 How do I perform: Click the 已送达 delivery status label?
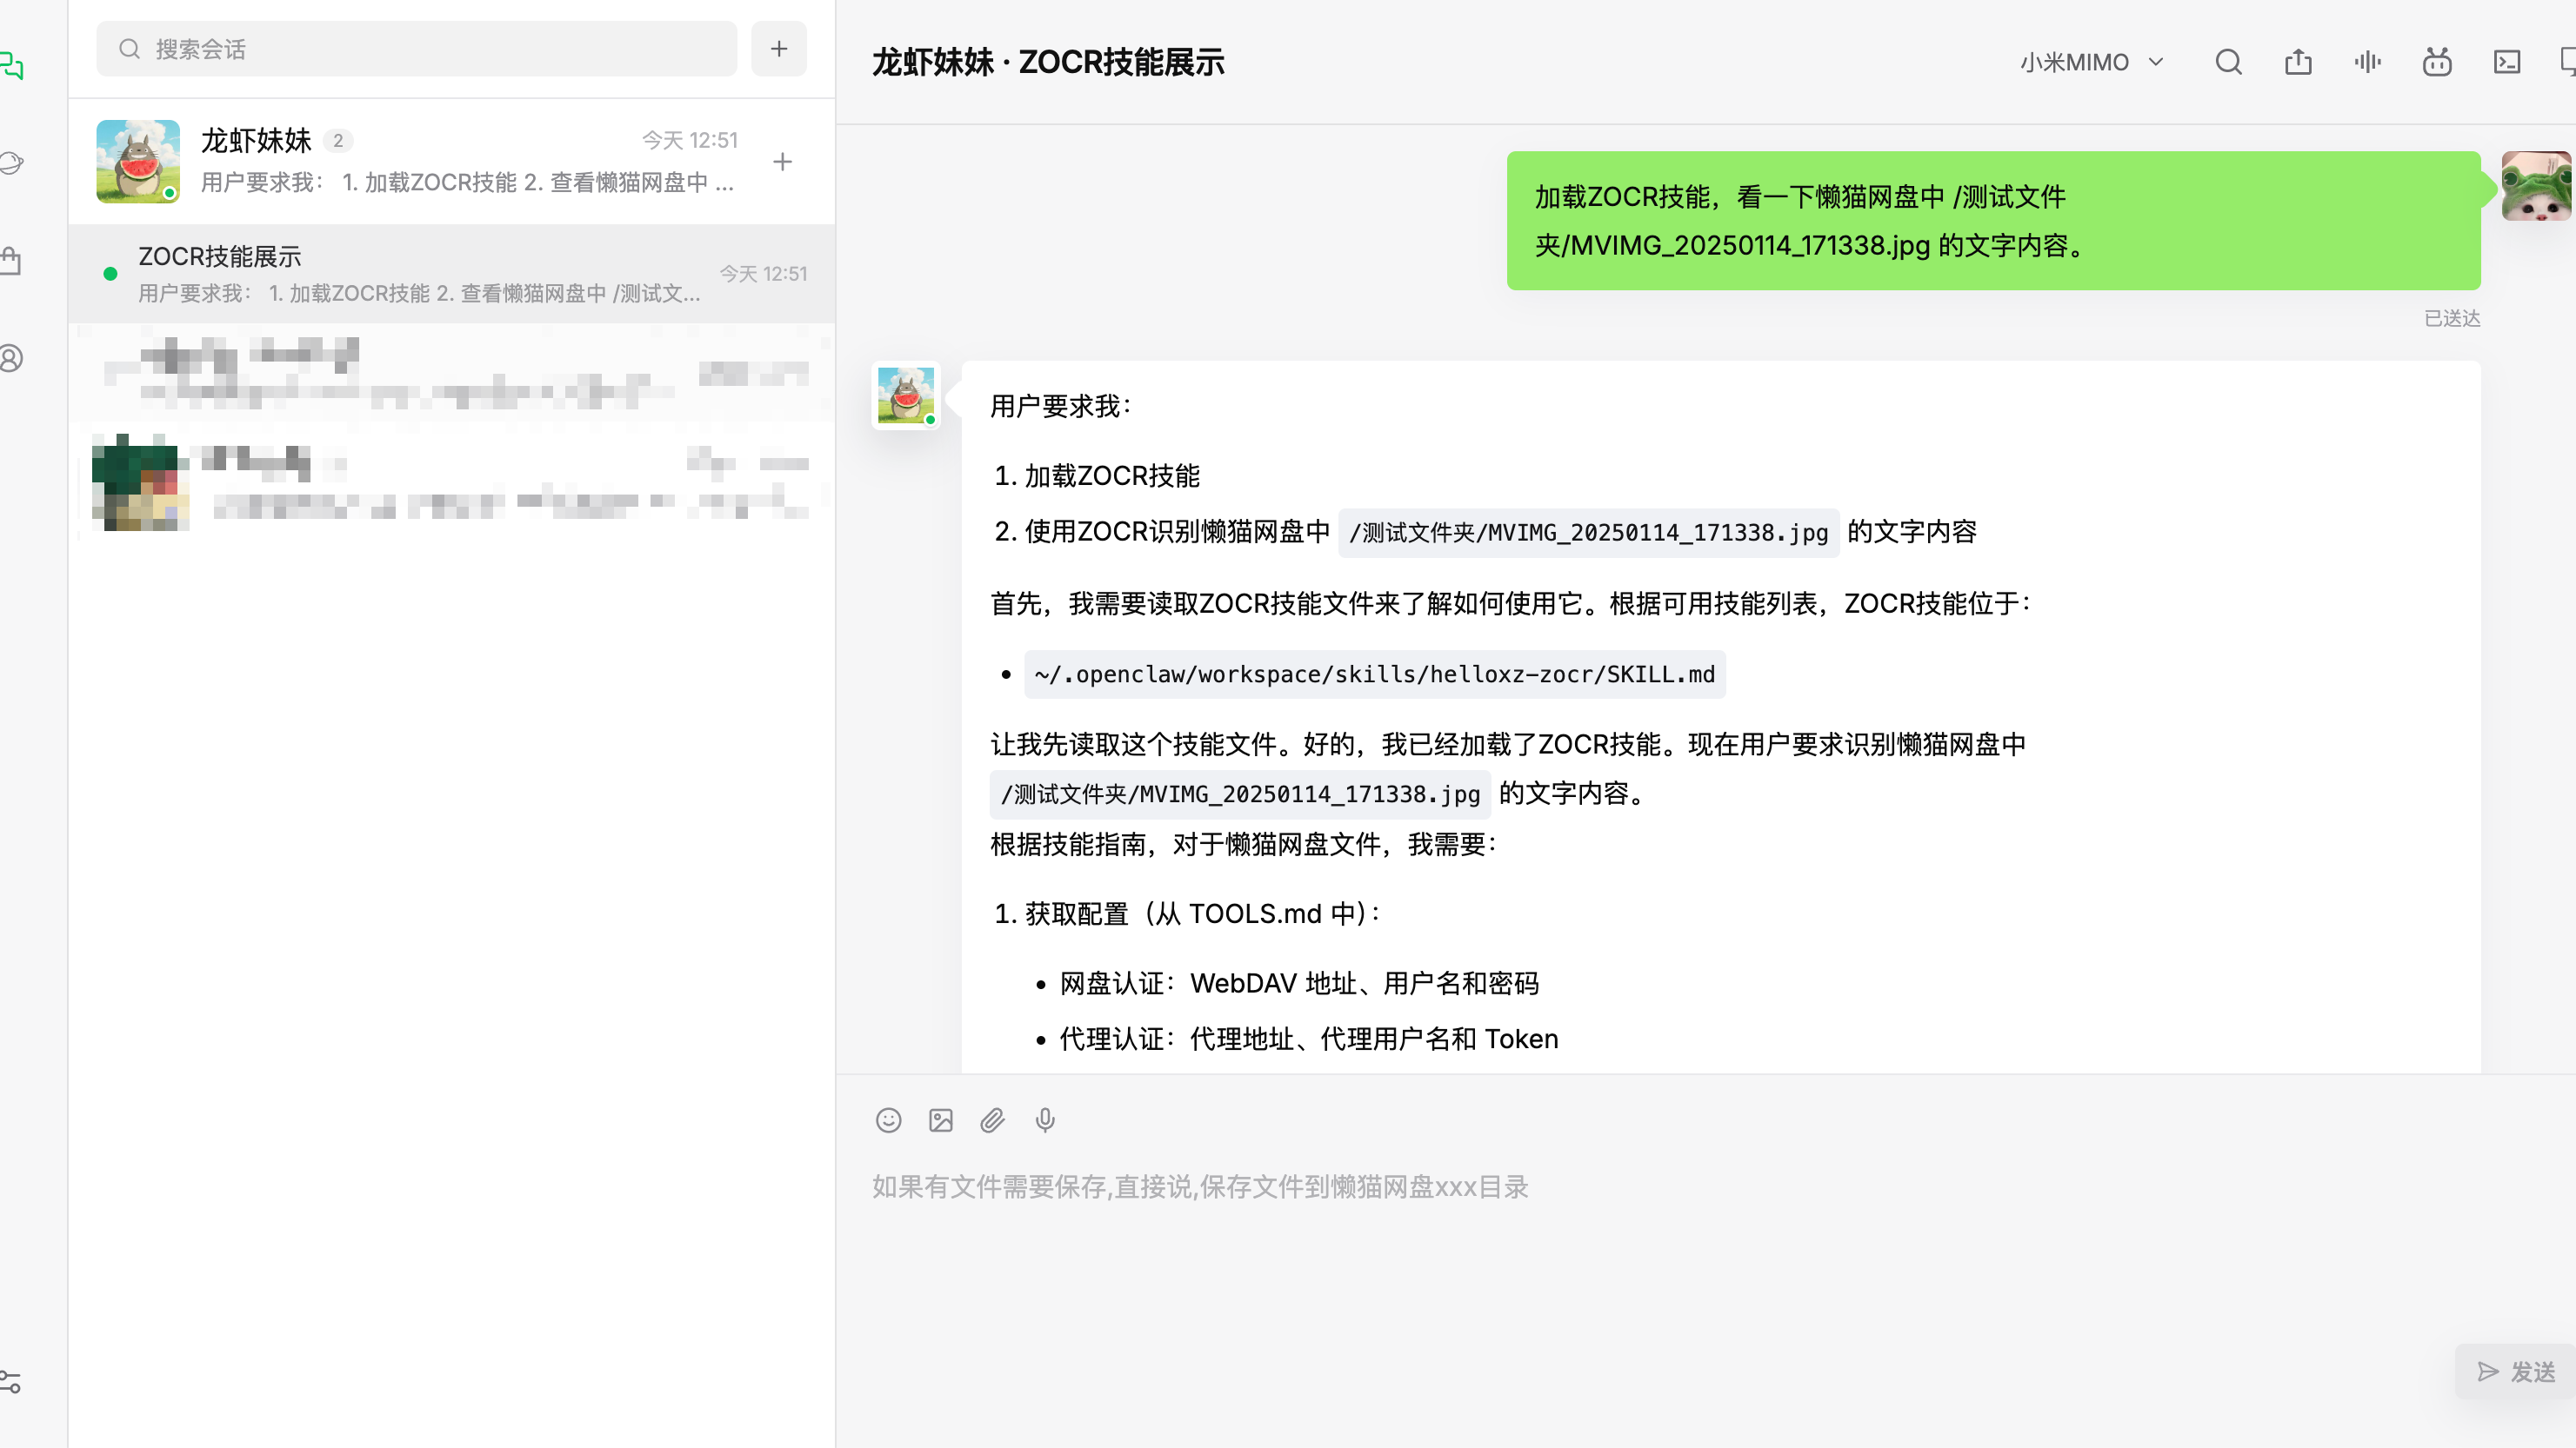click(x=2452, y=319)
